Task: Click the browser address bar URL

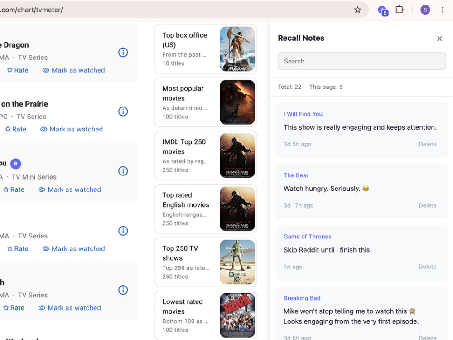Action: click(31, 10)
